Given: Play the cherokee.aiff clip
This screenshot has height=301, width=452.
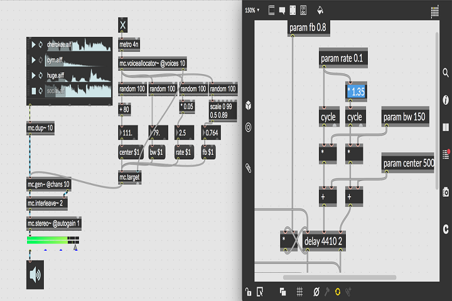Looking at the screenshot, I should (x=33, y=45).
